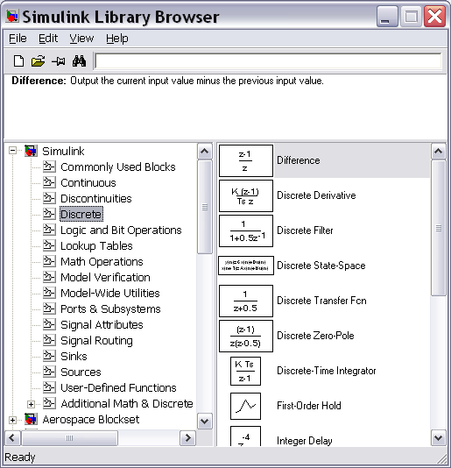
Task: Select the First-Order Hold block icon
Action: pyautogui.click(x=245, y=406)
